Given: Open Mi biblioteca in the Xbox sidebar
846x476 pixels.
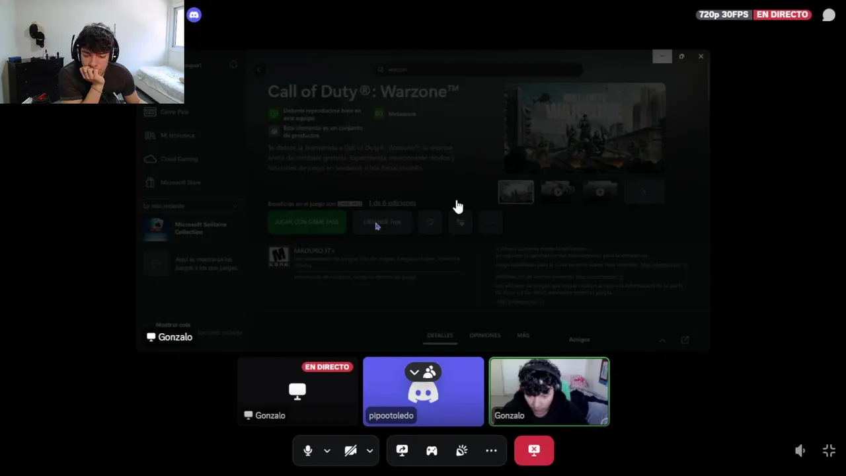Looking at the screenshot, I should (170, 136).
